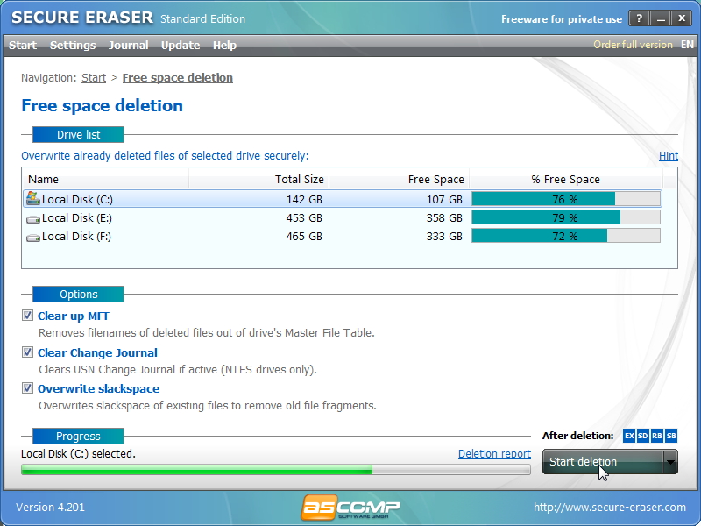Click the SD after-deletion icon
This screenshot has height=526, width=701.
643,436
